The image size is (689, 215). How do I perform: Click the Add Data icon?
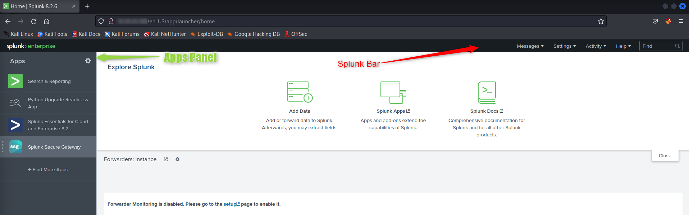(300, 92)
